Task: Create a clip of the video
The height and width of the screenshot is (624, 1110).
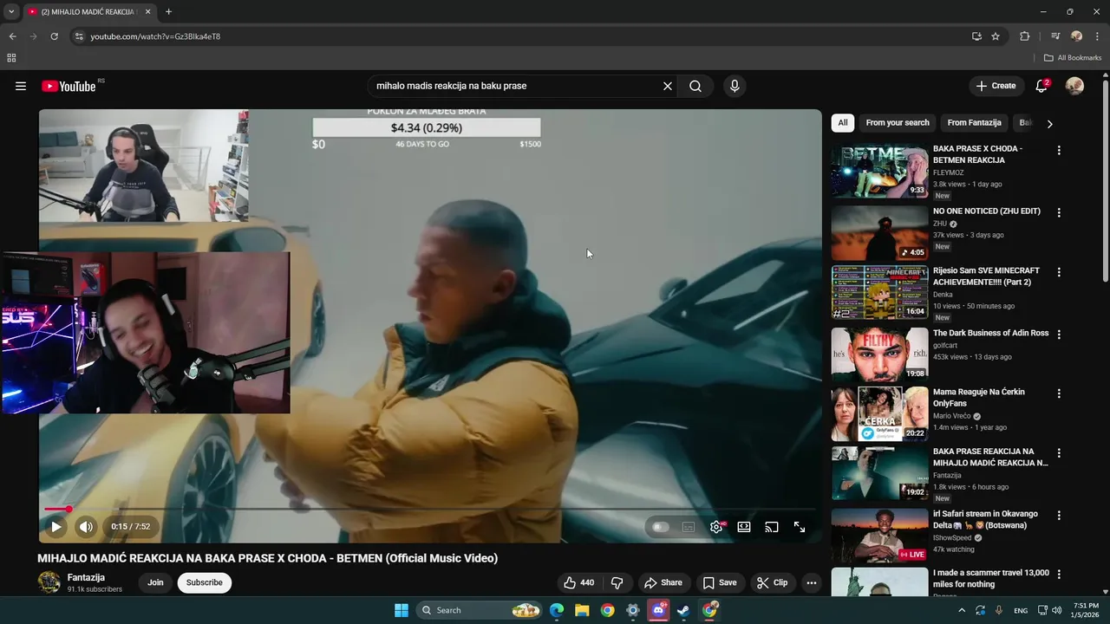Action: pyautogui.click(x=772, y=582)
